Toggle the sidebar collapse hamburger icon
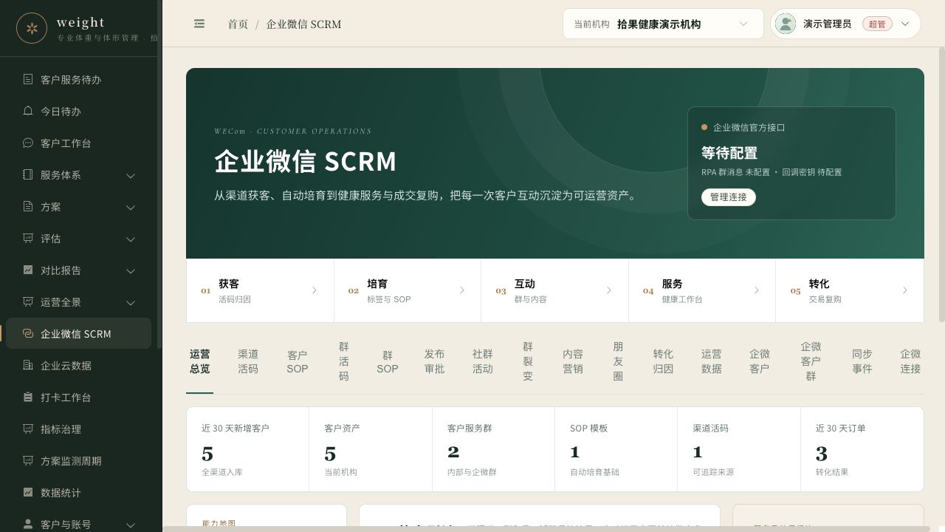The width and height of the screenshot is (945, 532). pyautogui.click(x=199, y=24)
